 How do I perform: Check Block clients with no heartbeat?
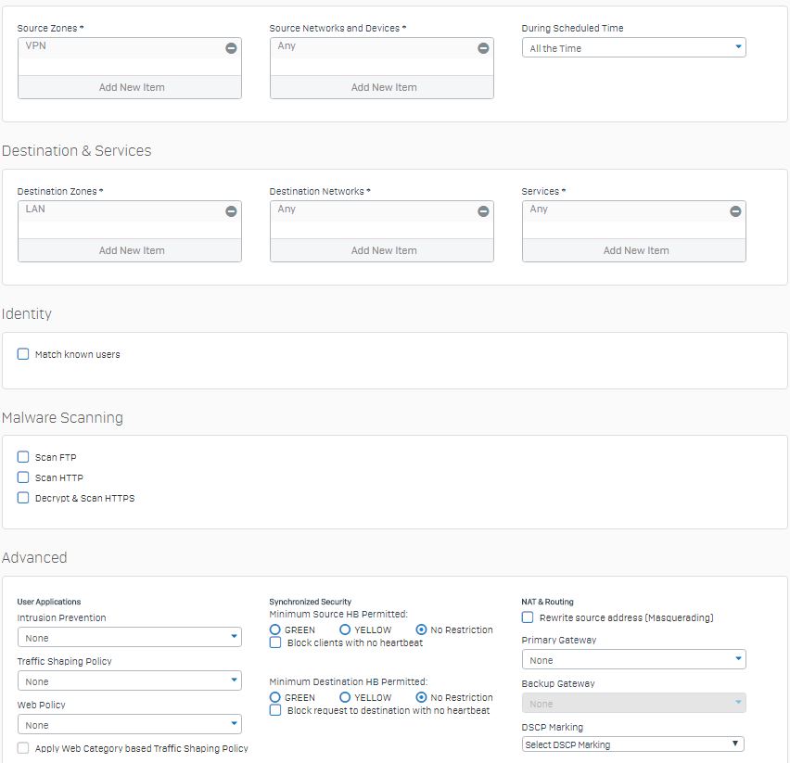coord(275,642)
